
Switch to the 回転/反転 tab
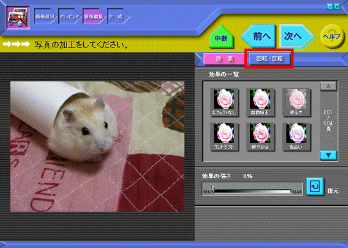tap(269, 59)
